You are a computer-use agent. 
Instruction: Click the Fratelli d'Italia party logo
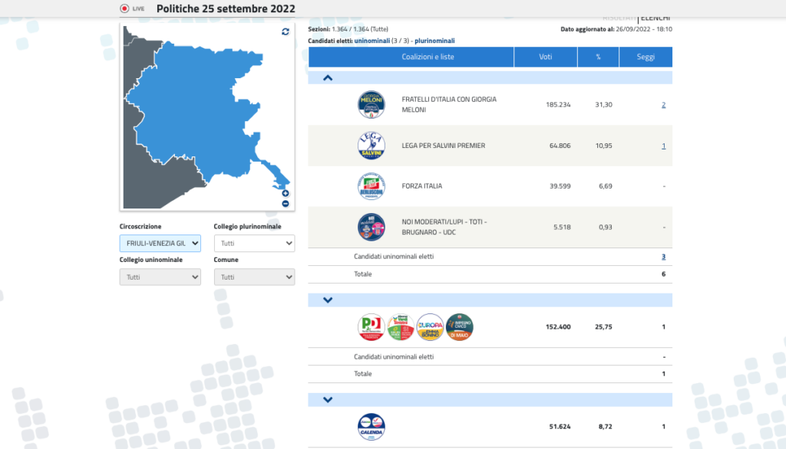(x=371, y=105)
